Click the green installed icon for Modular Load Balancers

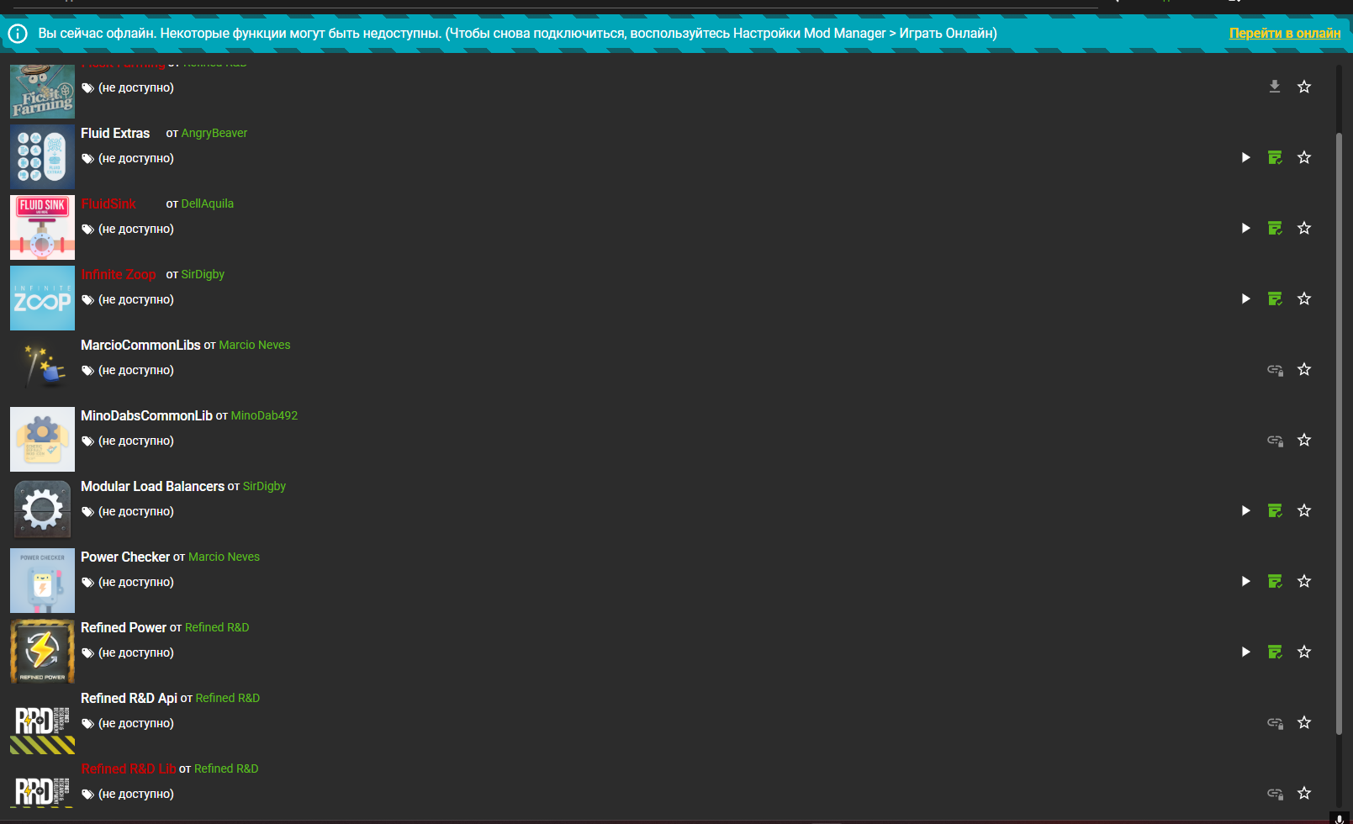(x=1275, y=510)
